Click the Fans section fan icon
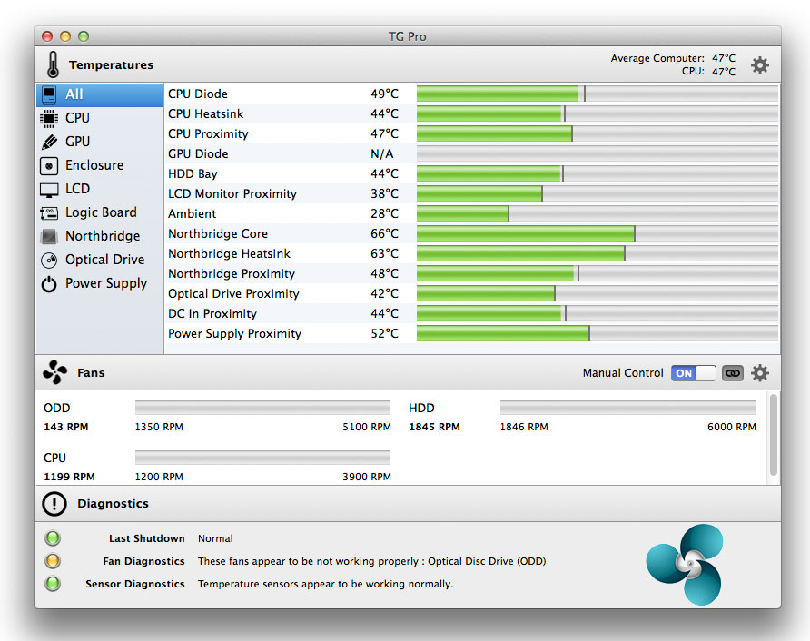The height and width of the screenshot is (641, 810). (54, 372)
